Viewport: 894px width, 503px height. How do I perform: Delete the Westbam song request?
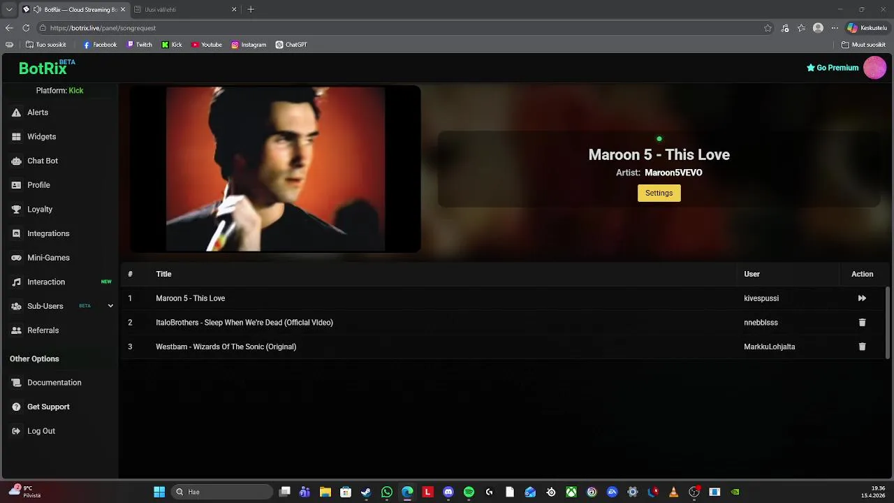(x=862, y=347)
